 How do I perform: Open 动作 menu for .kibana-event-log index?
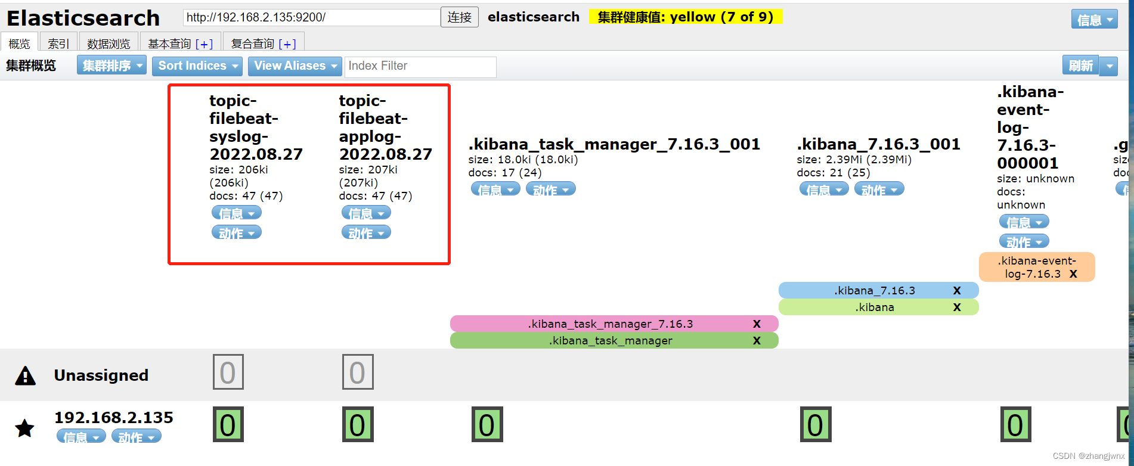coord(1024,241)
